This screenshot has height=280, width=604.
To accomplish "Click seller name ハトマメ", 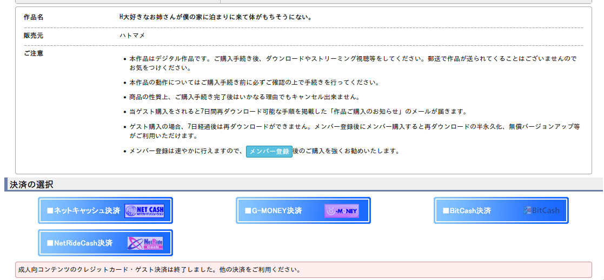I will pos(132,35).
